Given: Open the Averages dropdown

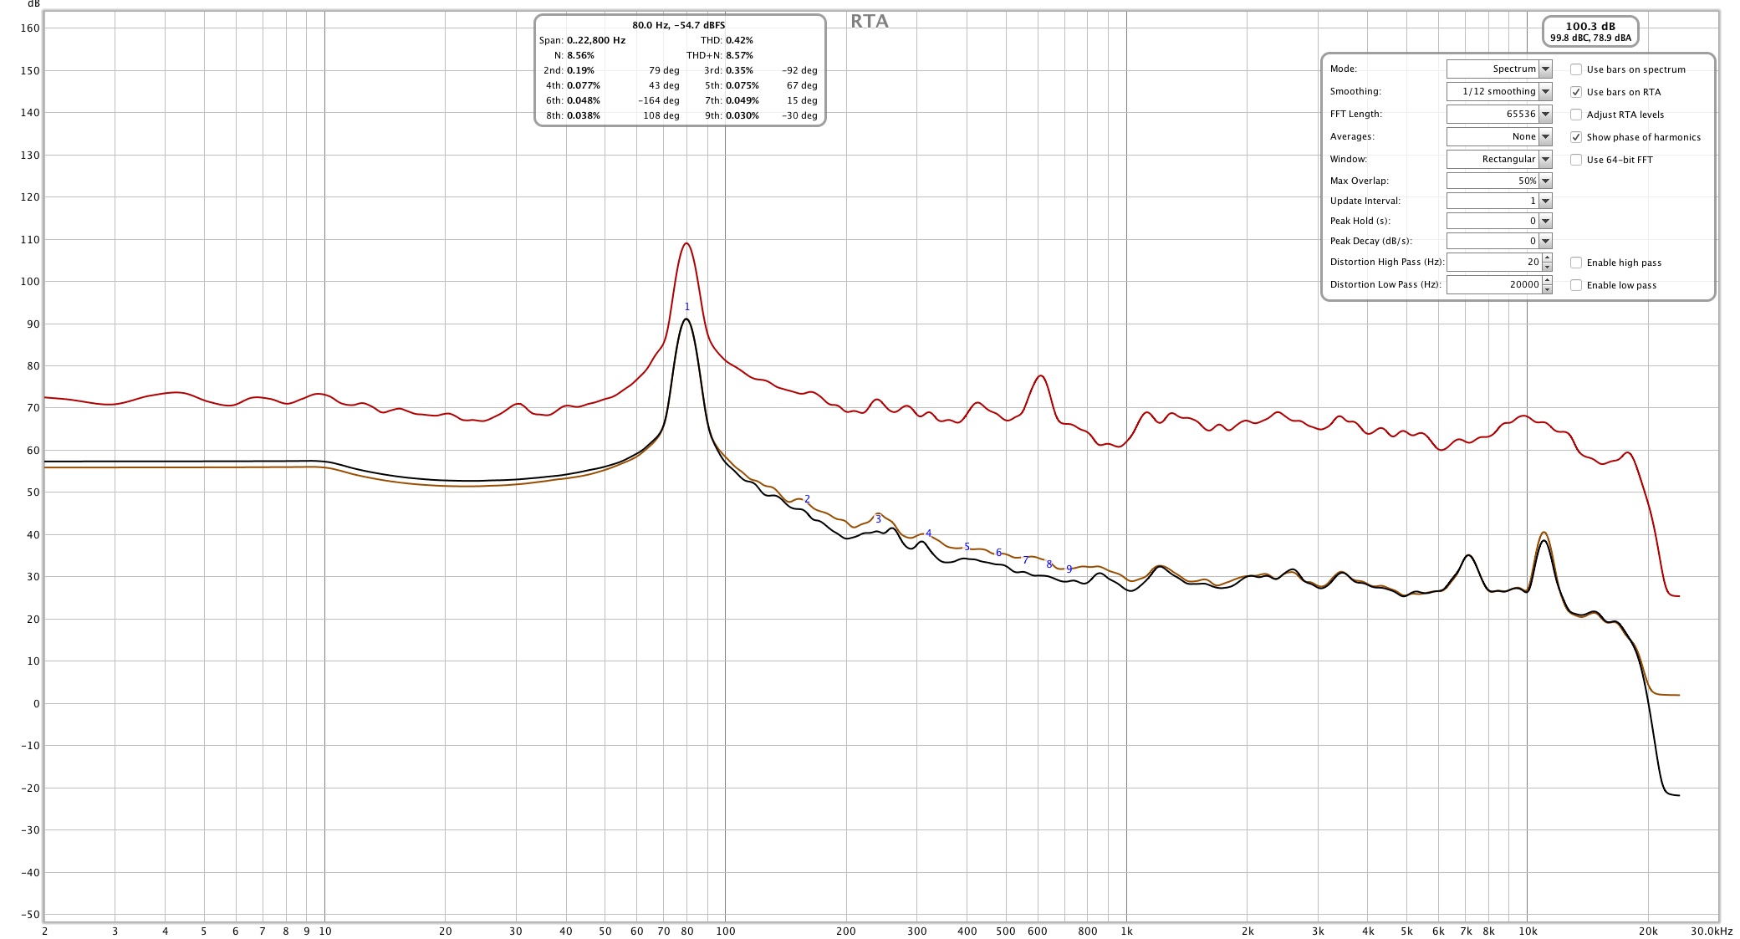Looking at the screenshot, I should click(1545, 136).
